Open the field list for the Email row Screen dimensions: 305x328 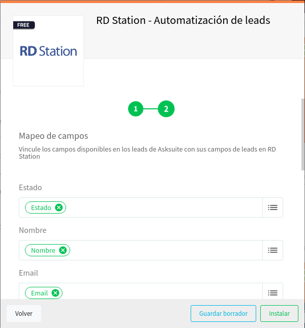coord(272,292)
